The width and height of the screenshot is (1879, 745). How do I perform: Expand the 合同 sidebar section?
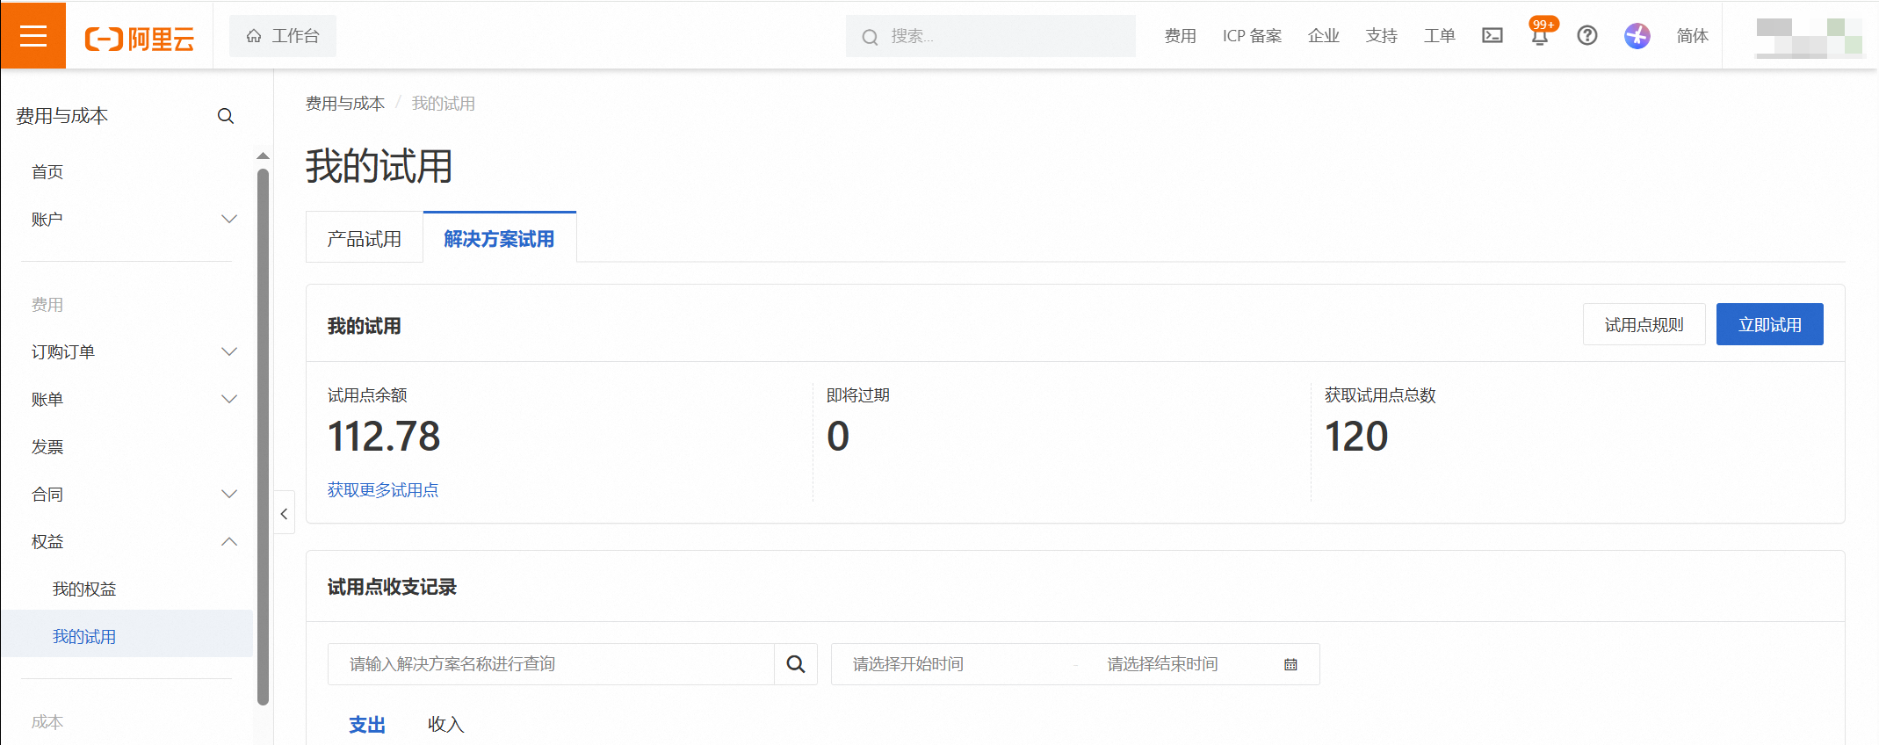click(x=127, y=495)
